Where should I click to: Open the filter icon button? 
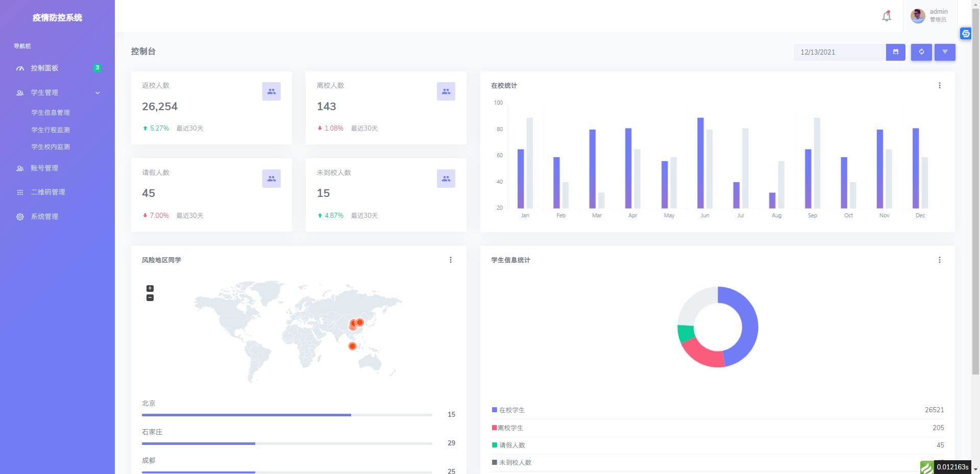click(945, 52)
